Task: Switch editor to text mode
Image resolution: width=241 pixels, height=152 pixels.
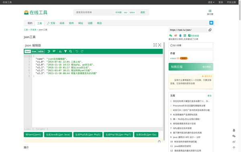Action: pos(28,52)
